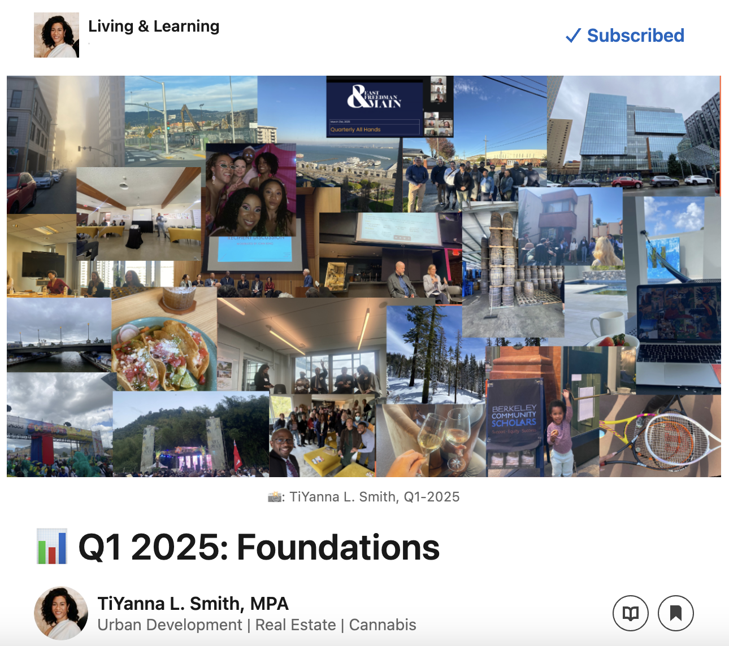This screenshot has height=646, width=729.
Task: Click the glass office building photo
Action: click(633, 136)
